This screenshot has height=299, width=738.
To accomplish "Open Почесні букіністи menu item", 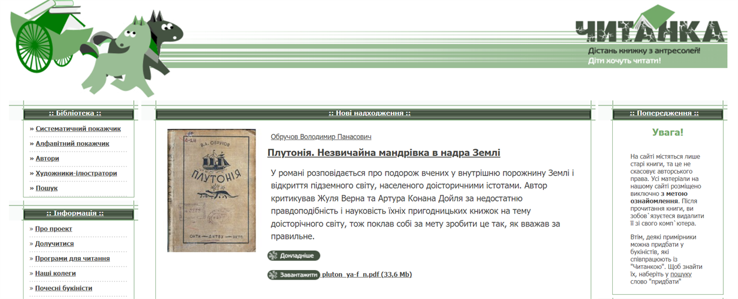I will click(x=64, y=288).
